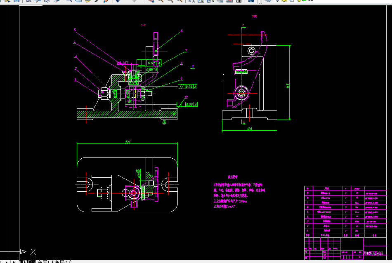392x263 pixels.
Task: Select parts list row number 1 cell
Action: (x=309, y=230)
